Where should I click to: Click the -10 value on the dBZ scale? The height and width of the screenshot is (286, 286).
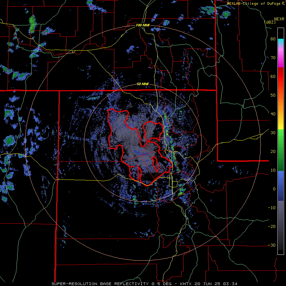(272, 208)
